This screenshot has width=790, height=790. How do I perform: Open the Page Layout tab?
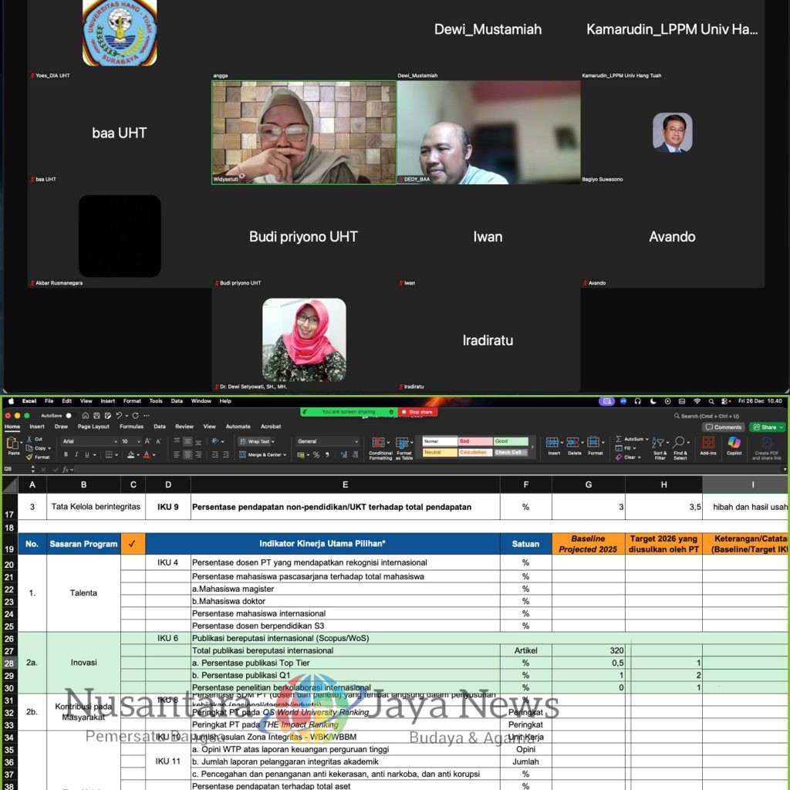93,427
